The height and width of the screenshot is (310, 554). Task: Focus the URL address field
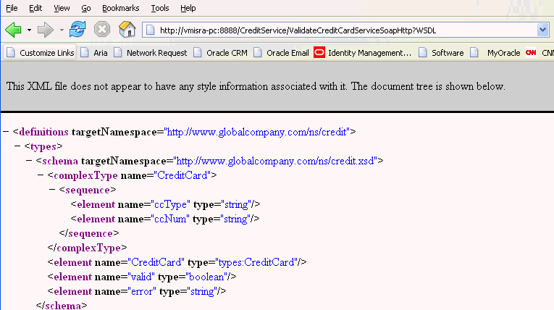339,30
